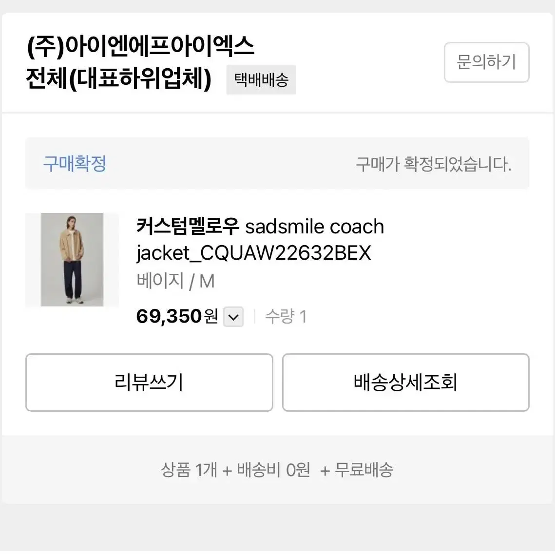Screen dimensions: 555x555
Task: Expand the price details chevron beside 69,350원
Action: [x=233, y=317]
